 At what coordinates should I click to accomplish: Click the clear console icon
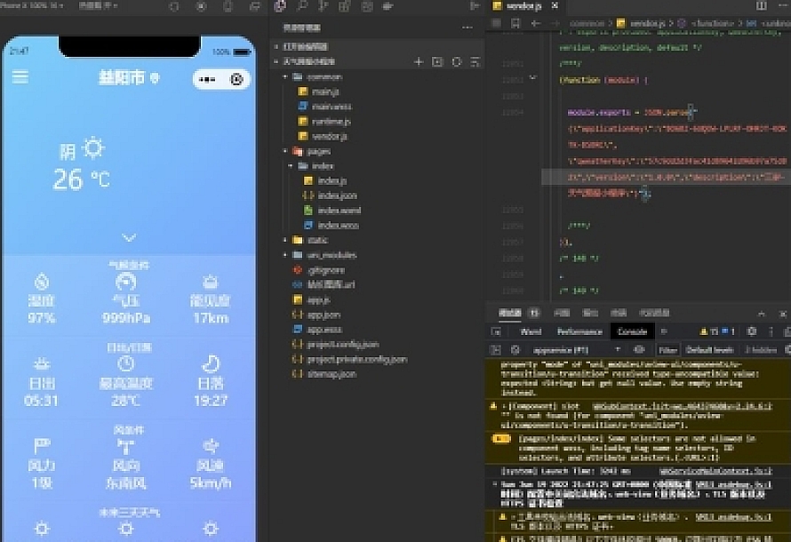pyautogui.click(x=515, y=350)
